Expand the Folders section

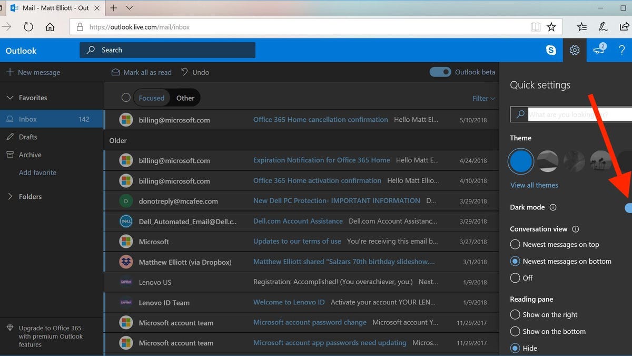pyautogui.click(x=11, y=196)
